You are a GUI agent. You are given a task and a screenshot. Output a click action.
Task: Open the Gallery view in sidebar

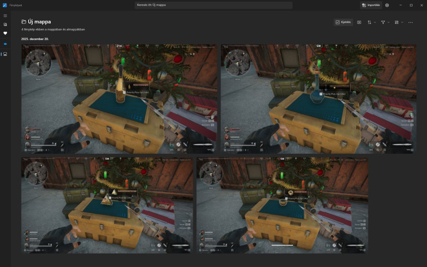pyautogui.click(x=5, y=24)
